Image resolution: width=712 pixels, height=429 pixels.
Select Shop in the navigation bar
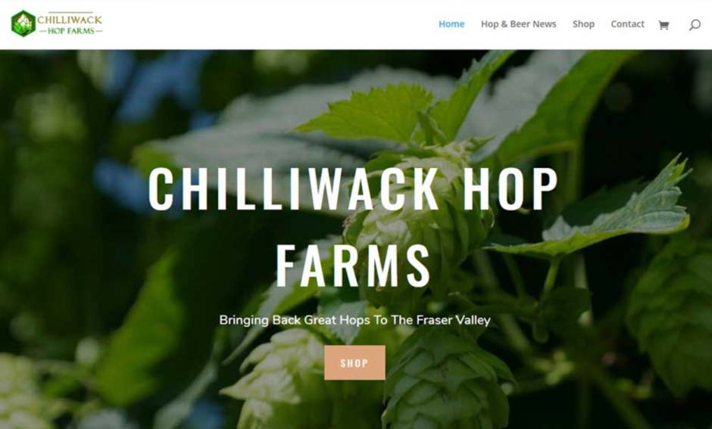pos(583,24)
